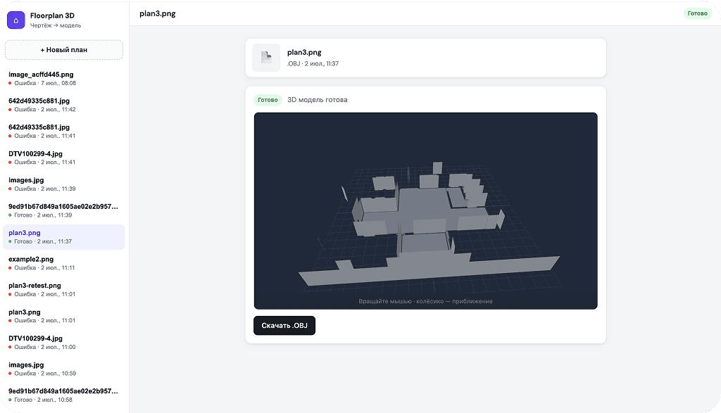This screenshot has width=721, height=413.
Task: Open image_acffd445.png from the sidebar list
Action: (x=64, y=79)
